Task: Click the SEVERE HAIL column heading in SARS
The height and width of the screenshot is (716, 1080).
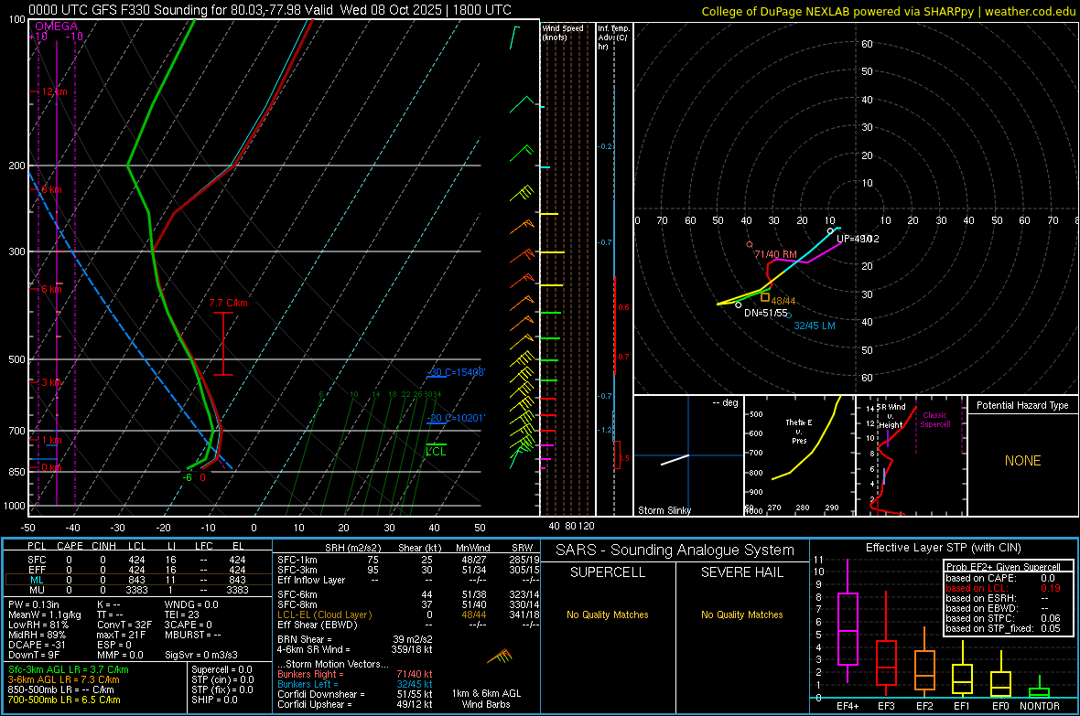Action: (x=741, y=572)
